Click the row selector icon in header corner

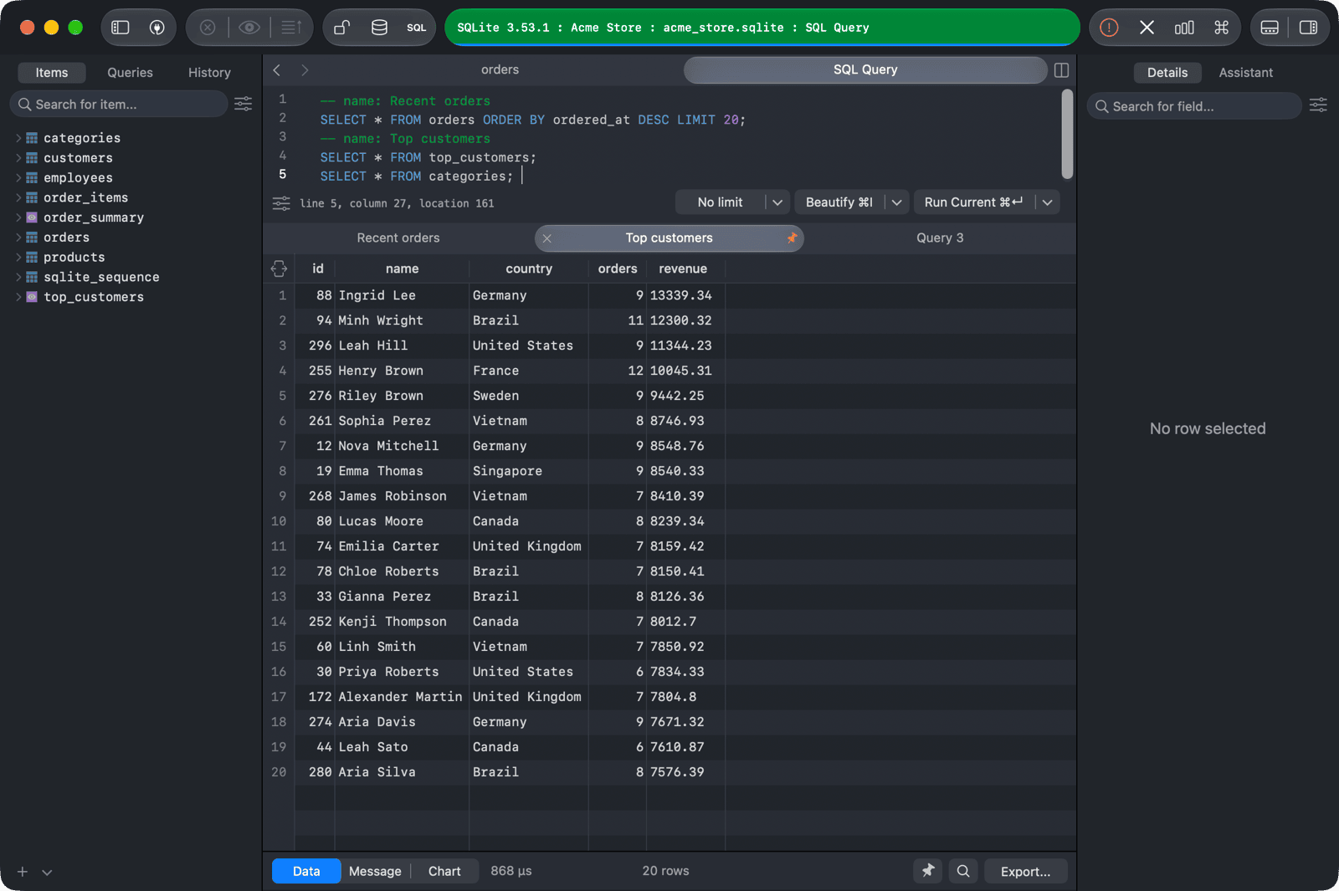pyautogui.click(x=279, y=269)
